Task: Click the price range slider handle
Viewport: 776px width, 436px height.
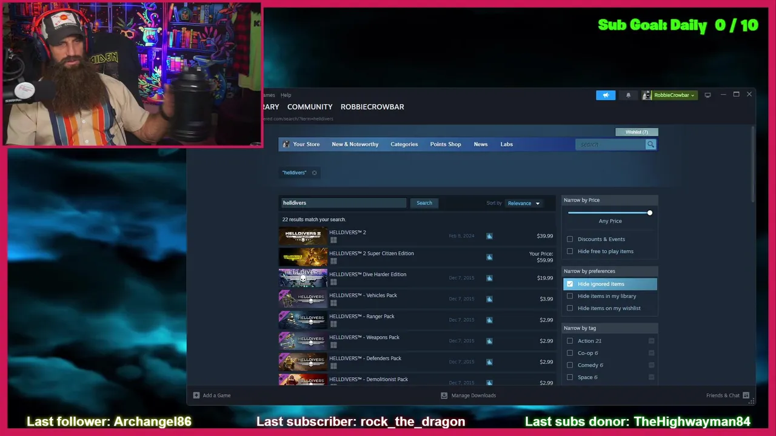Action: click(650, 213)
